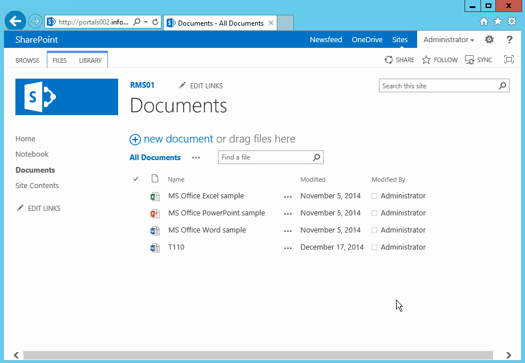This screenshot has width=525, height=363.
Task: Select the All Documents view
Action: pyautogui.click(x=155, y=157)
